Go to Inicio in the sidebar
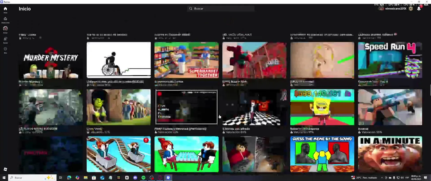 pos(5,10)
